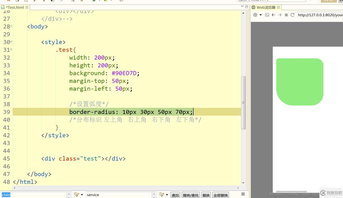Click the browser URL address field
Viewport: 343px width, 198px height.
tap(320, 15)
